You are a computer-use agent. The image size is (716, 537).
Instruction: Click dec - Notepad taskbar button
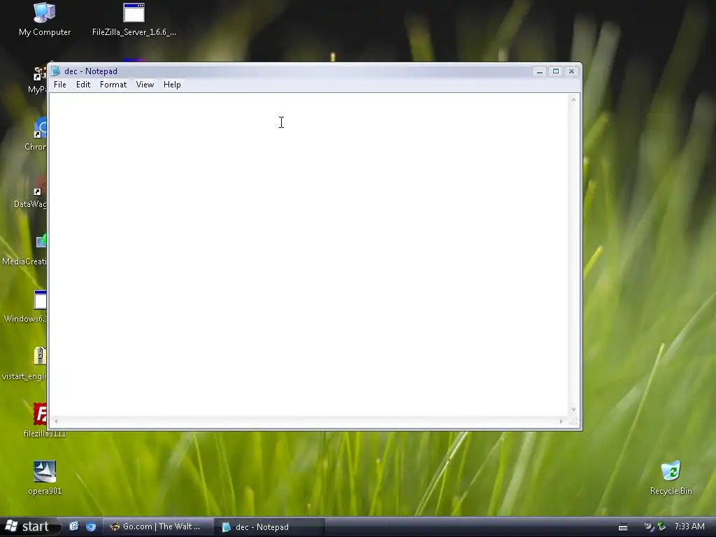(270, 527)
